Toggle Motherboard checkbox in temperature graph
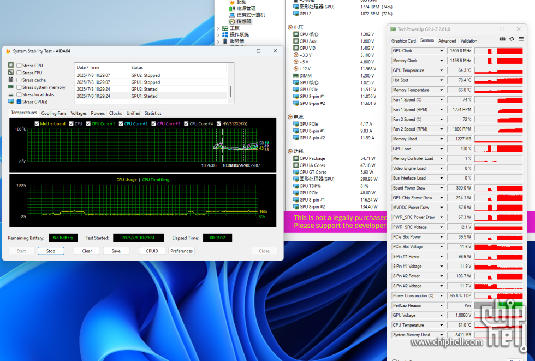Screen dimensions: 535x361 37,123
